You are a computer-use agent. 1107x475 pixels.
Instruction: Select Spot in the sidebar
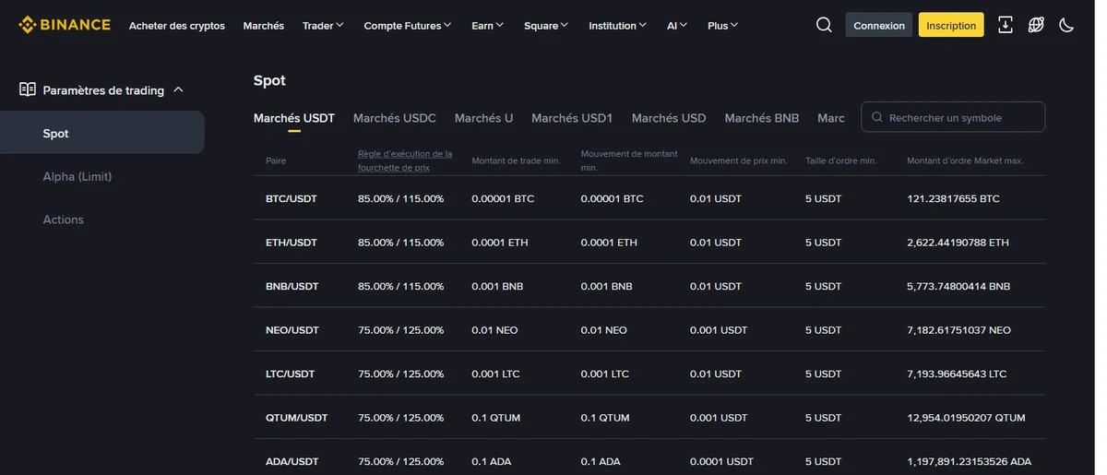(x=102, y=133)
